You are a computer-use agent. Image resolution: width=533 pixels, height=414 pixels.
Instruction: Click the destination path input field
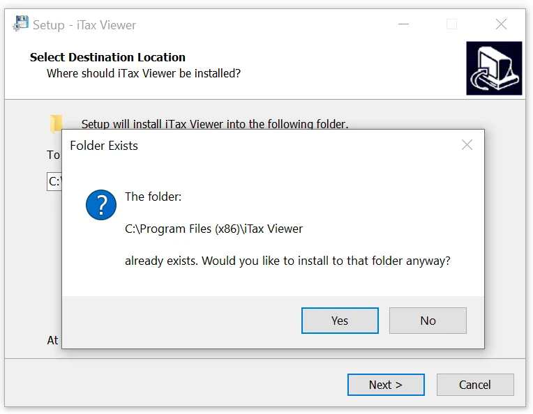54,181
